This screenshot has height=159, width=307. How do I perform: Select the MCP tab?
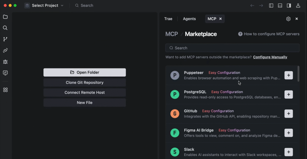tap(212, 19)
